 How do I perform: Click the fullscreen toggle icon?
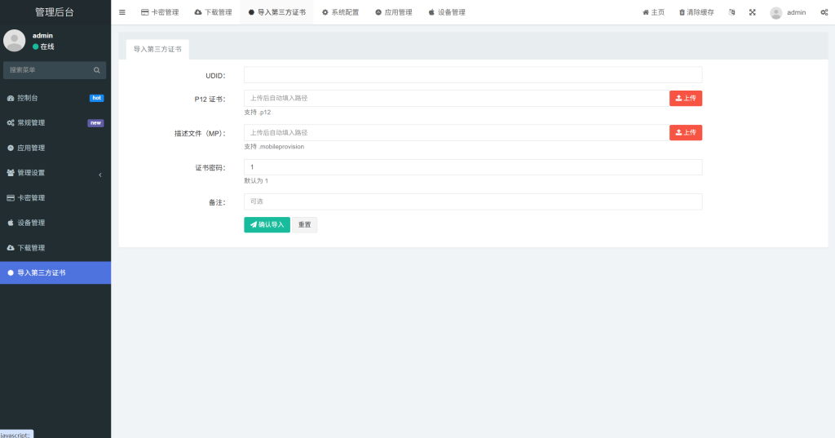pos(753,12)
